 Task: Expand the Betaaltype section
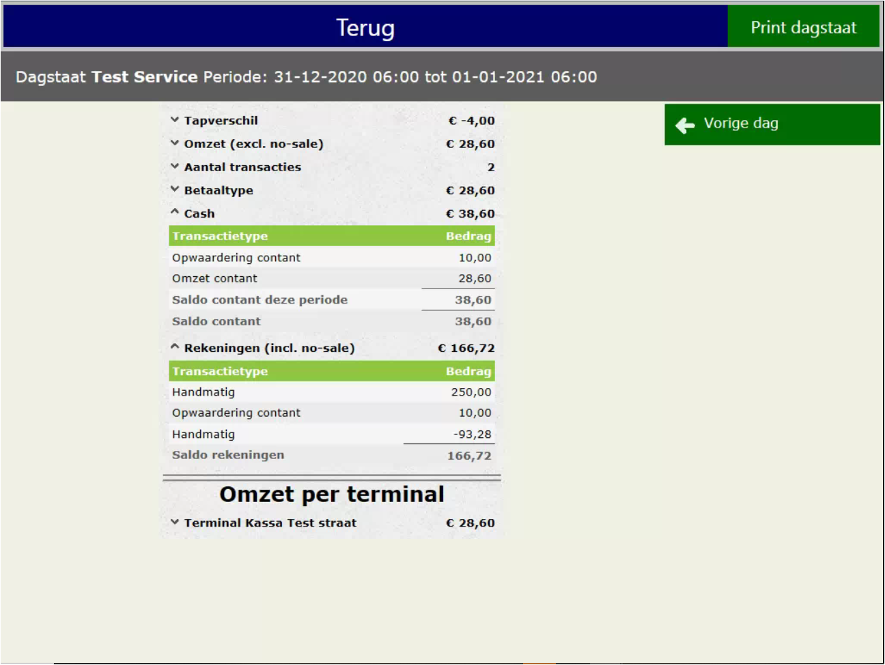[175, 190]
